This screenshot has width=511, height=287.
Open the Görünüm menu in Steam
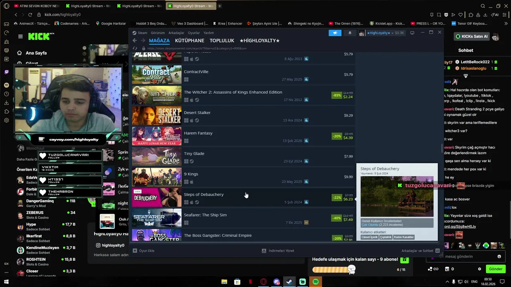[158, 33]
